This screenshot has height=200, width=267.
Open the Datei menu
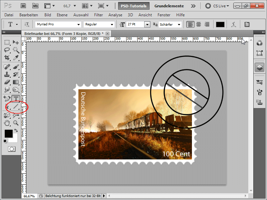9,15
